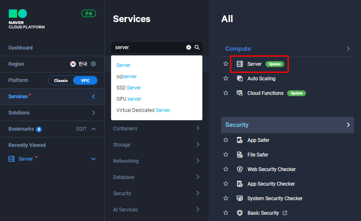Bookmark Basic Security with its star
The width and height of the screenshot is (361, 221).
[x=226, y=213]
